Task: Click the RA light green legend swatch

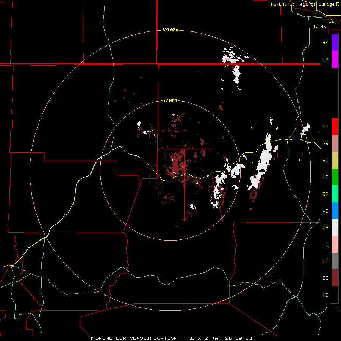Action: click(x=335, y=194)
